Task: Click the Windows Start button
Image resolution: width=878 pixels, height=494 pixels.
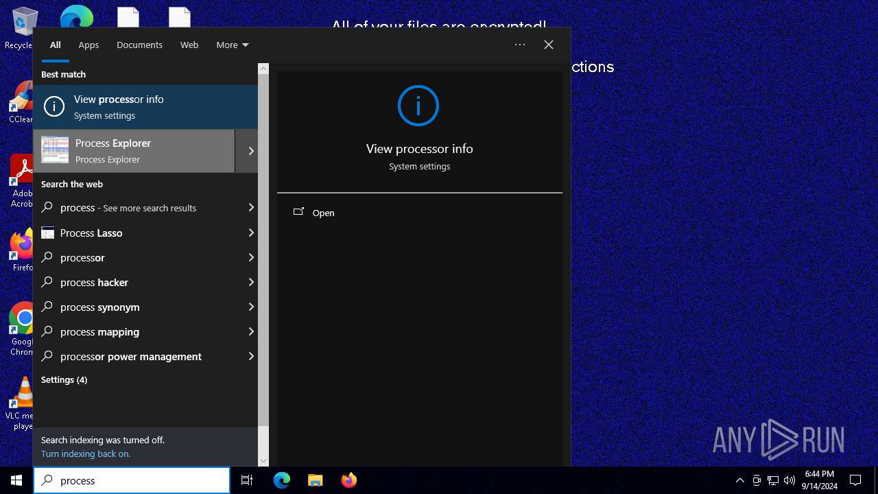Action: pos(16,480)
